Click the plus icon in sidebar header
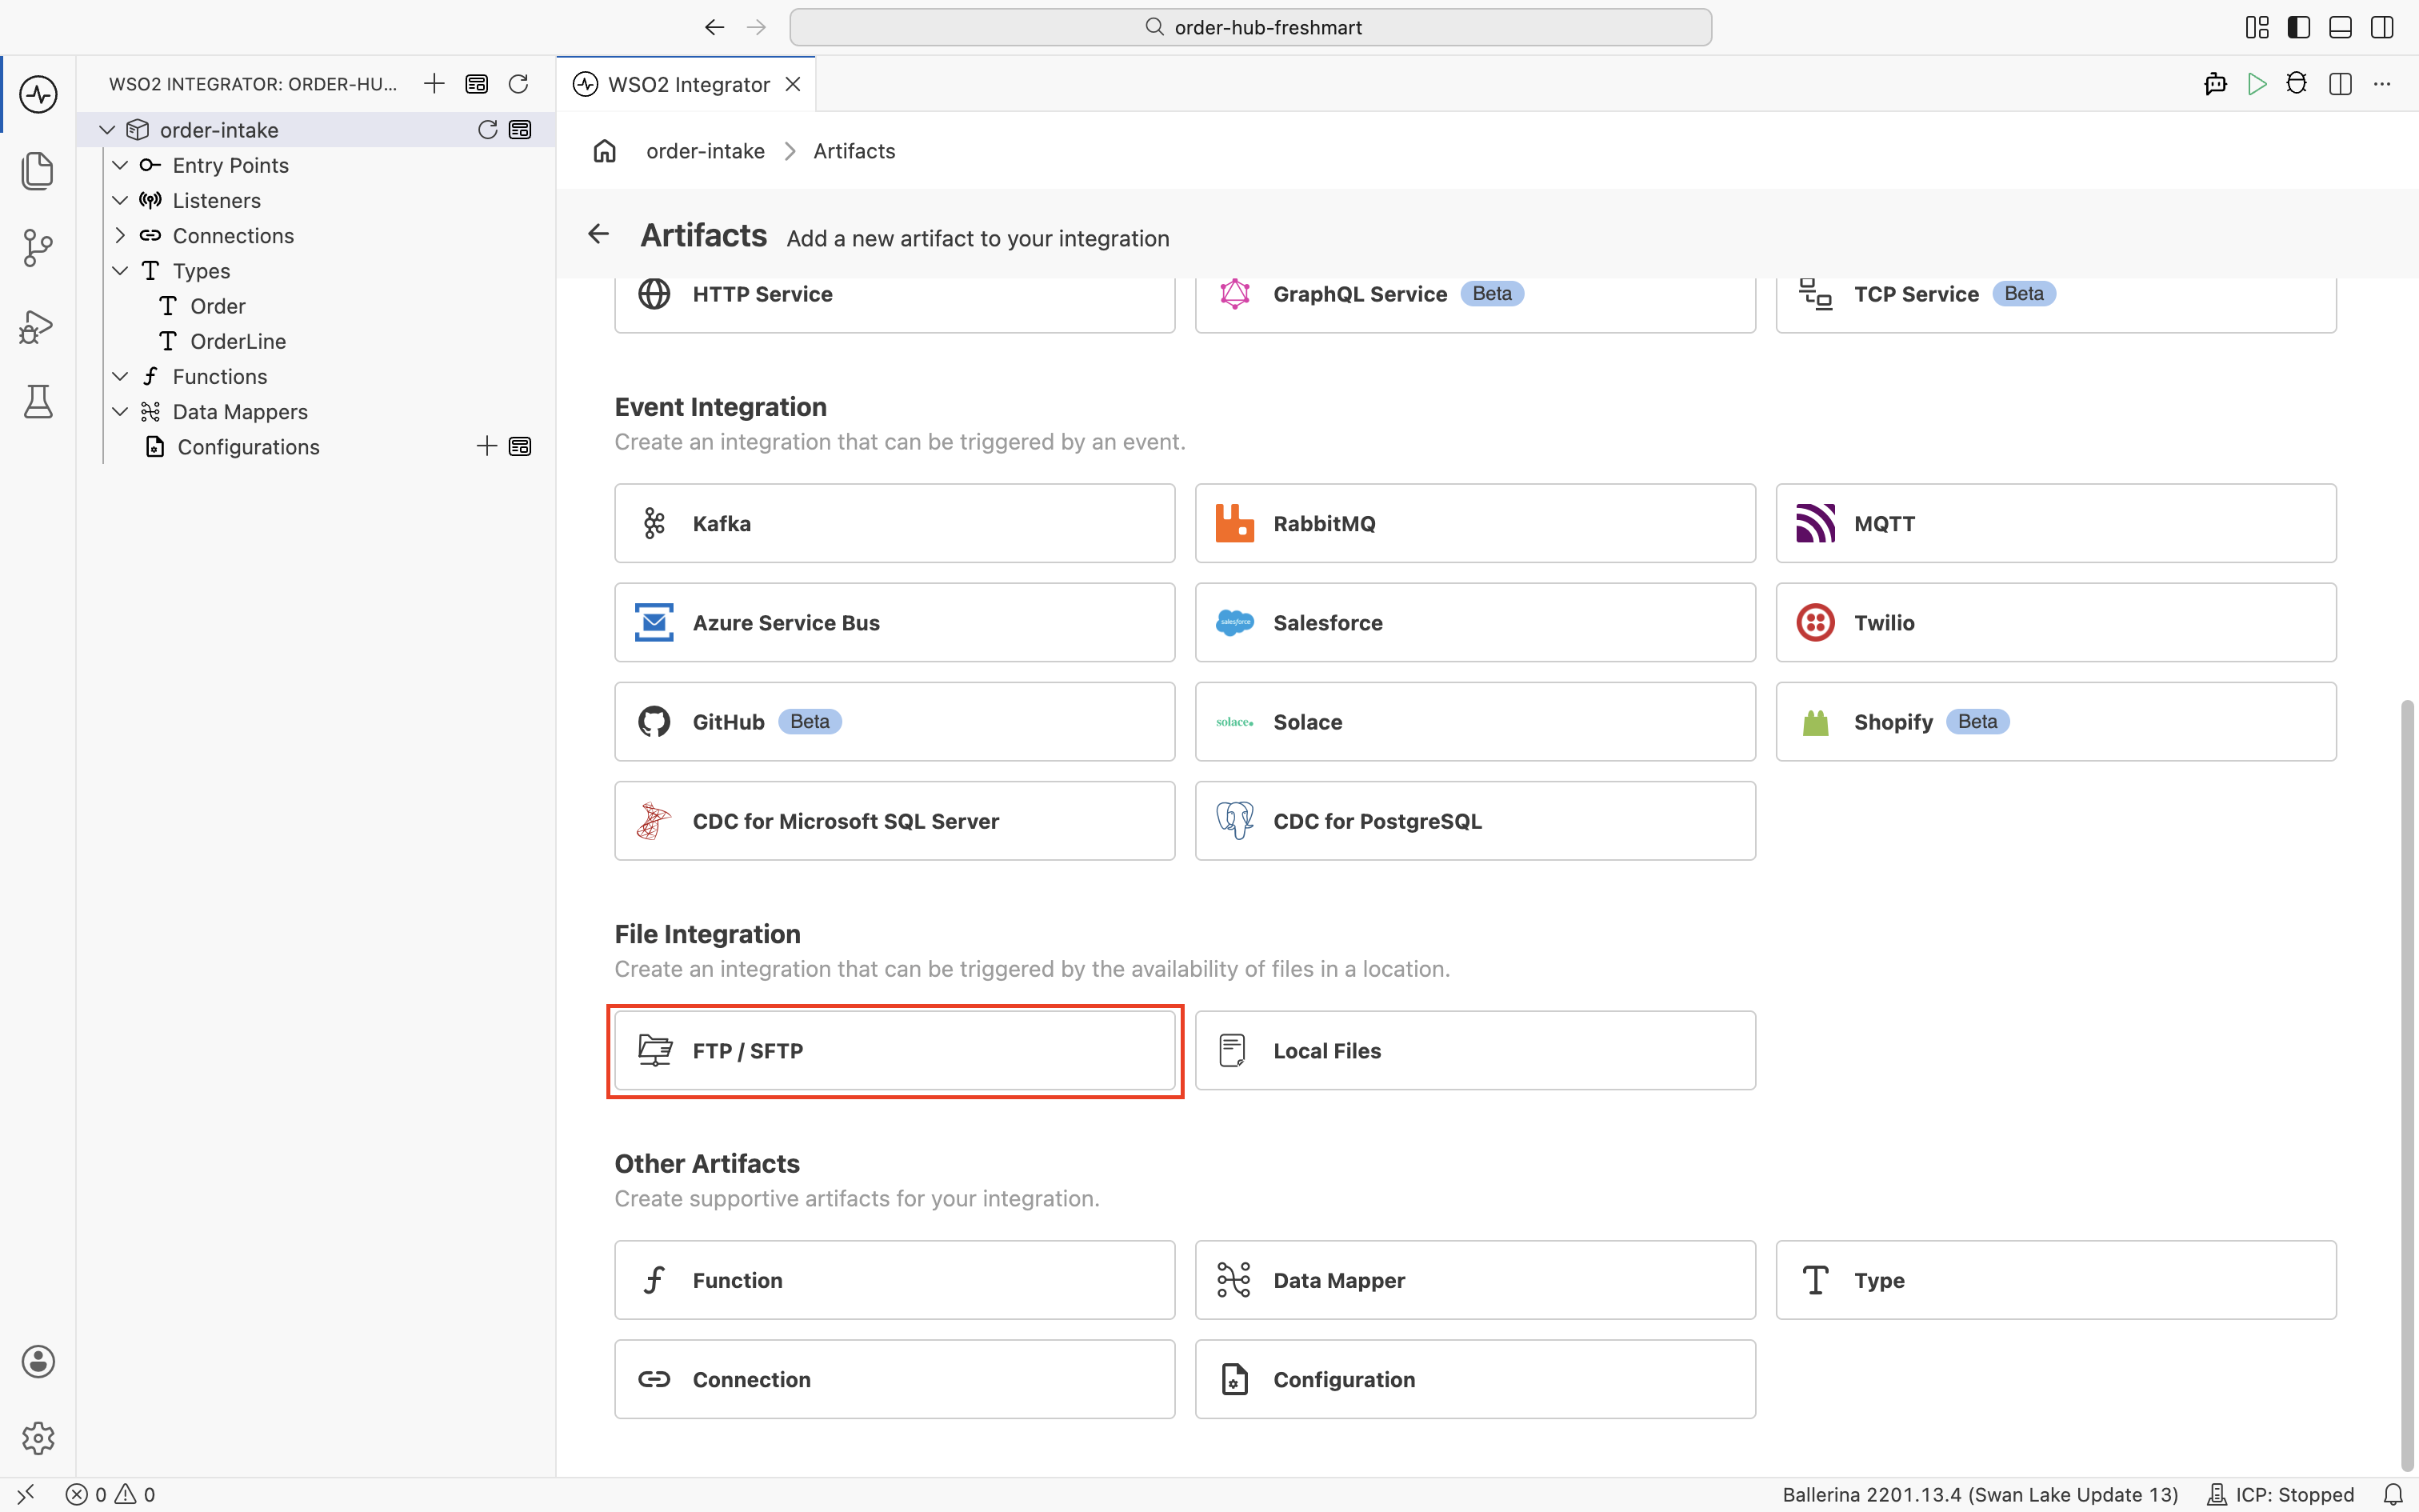Screen dimensions: 2419x1512 [434, 84]
